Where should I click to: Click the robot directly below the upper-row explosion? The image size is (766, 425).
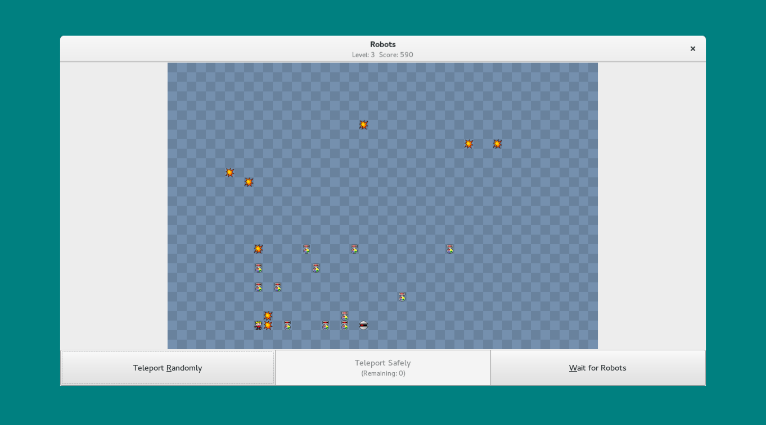coord(258,268)
